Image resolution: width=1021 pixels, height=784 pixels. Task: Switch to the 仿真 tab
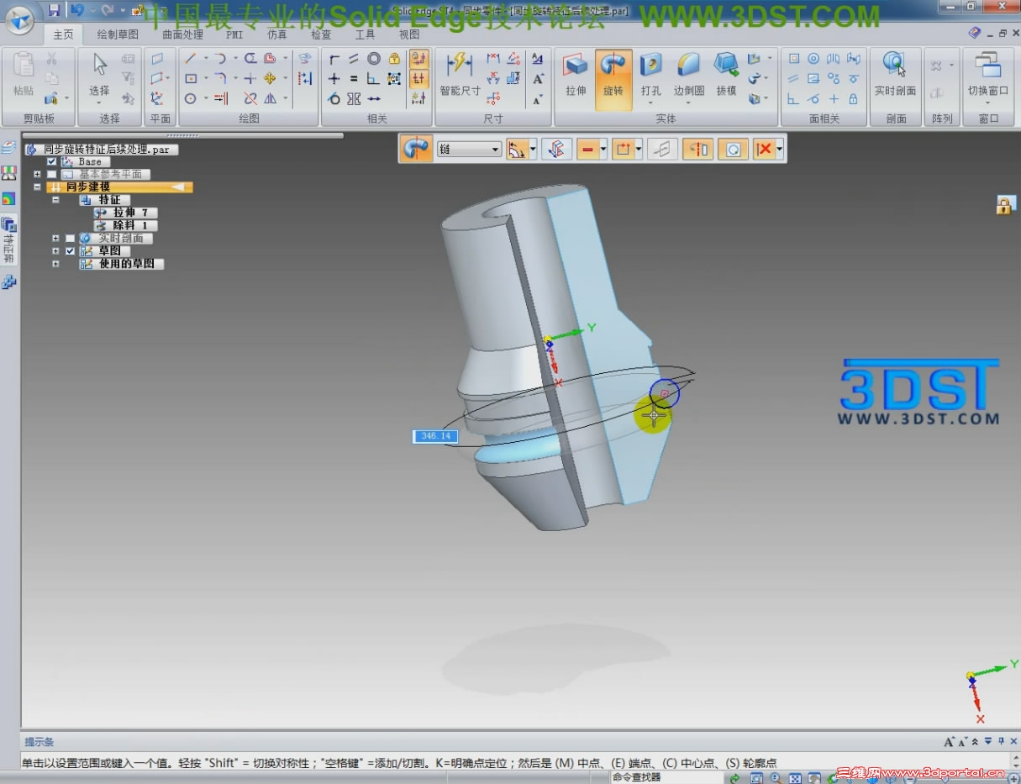[276, 34]
